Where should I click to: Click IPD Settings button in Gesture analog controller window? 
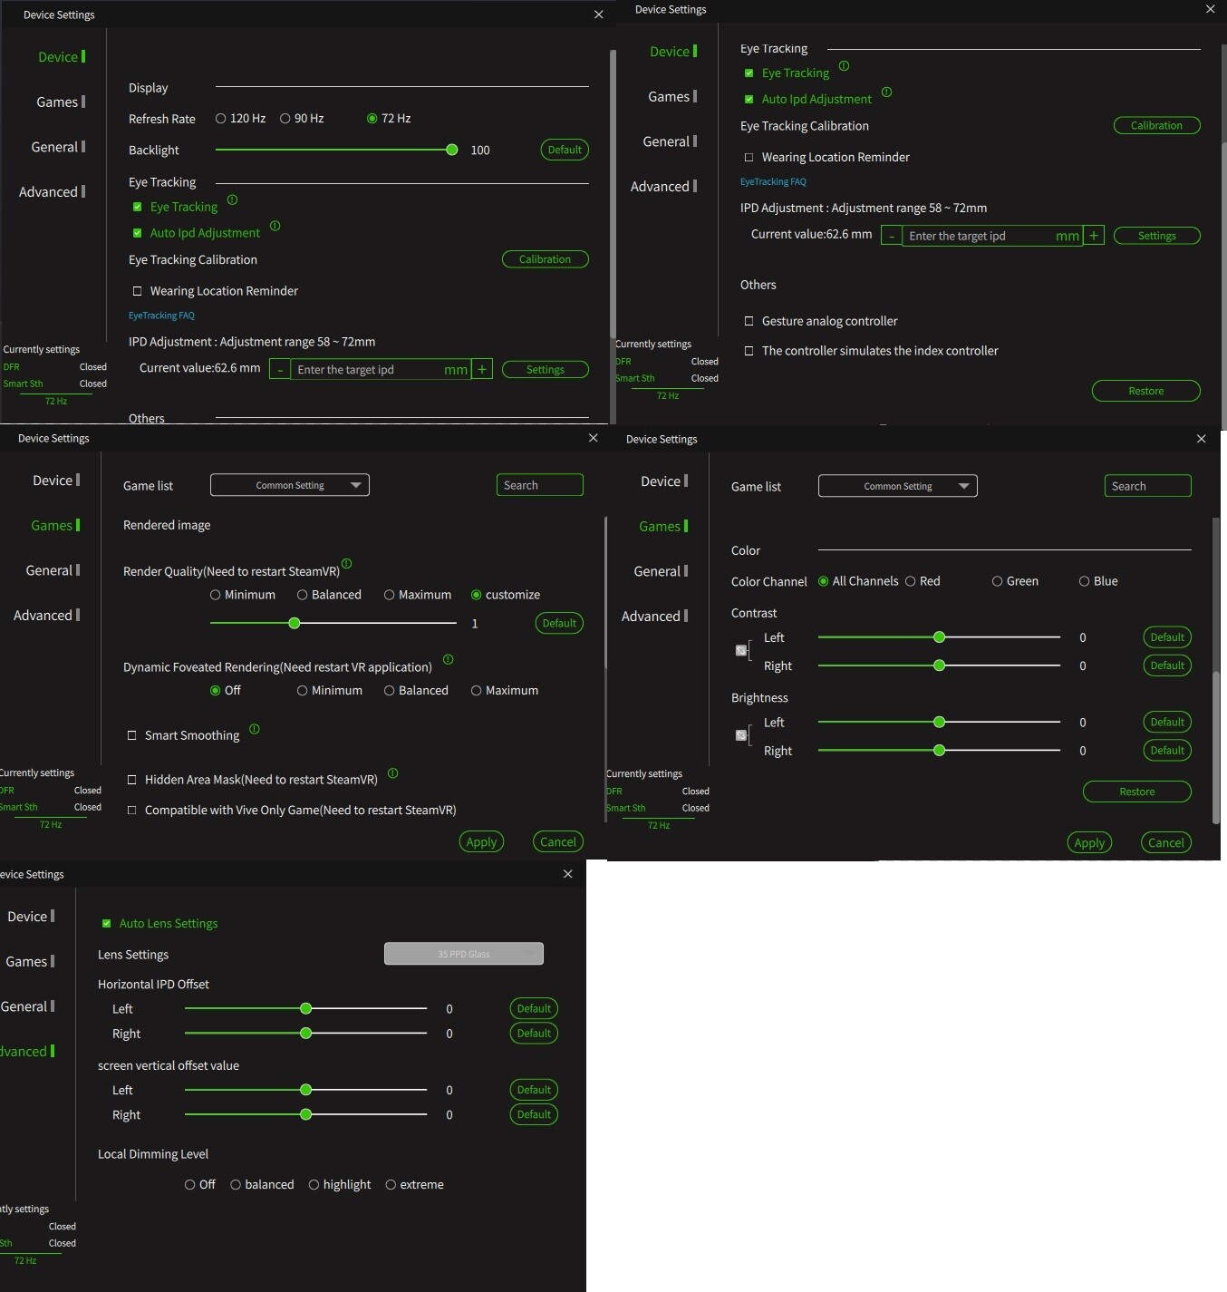pyautogui.click(x=1157, y=236)
